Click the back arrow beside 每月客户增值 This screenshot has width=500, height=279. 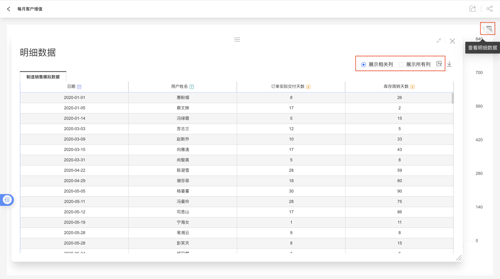coord(9,9)
